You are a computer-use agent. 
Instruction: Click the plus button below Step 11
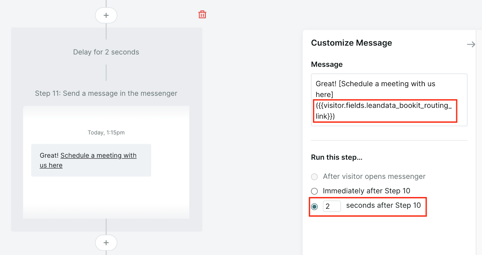tap(106, 243)
